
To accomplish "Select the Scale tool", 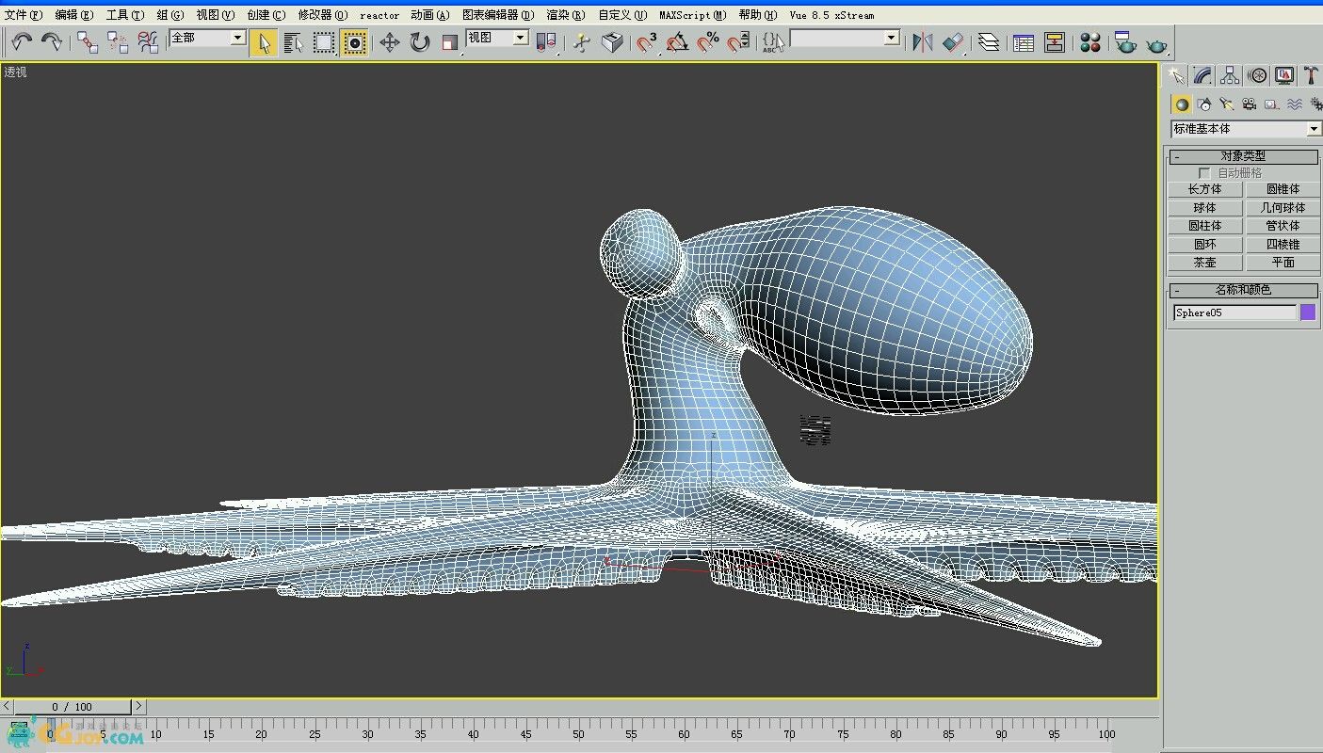I will click(449, 42).
